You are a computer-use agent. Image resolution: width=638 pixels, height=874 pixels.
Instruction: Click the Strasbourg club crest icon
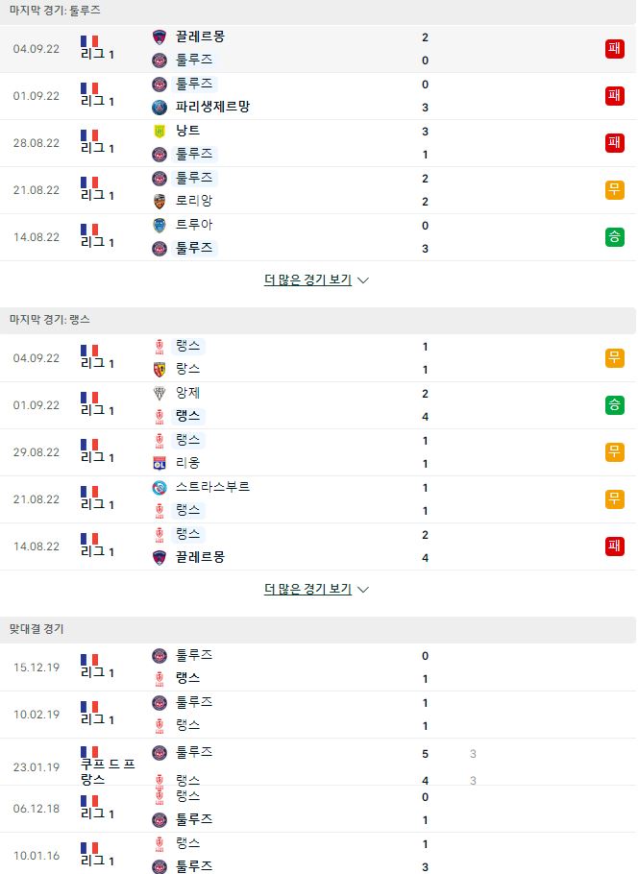pyautogui.click(x=159, y=488)
